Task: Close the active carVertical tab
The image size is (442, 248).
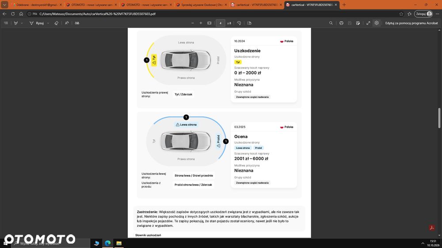Action: click(336, 5)
